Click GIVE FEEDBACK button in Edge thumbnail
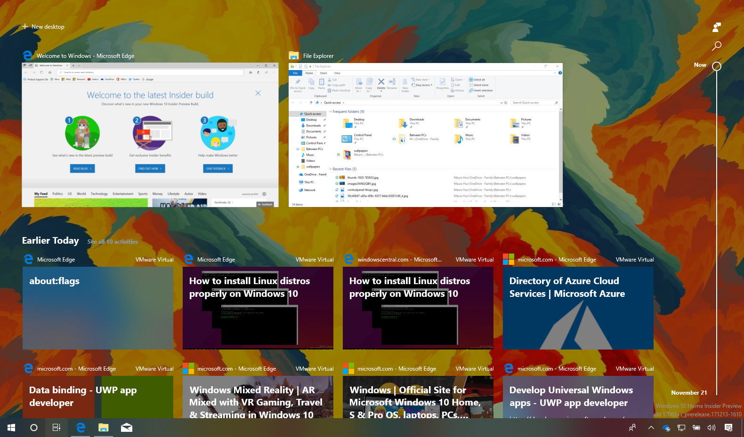Screen dimensions: 744x437 click(x=218, y=168)
